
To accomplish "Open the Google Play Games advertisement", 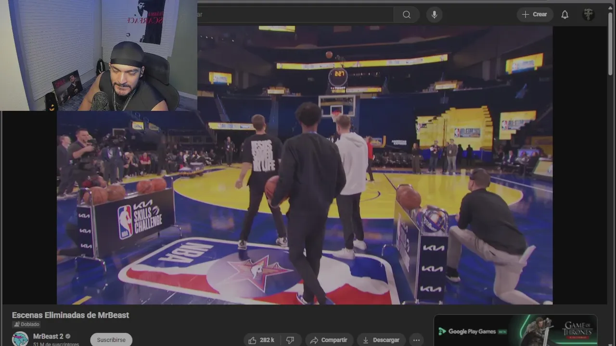I will pos(515,331).
